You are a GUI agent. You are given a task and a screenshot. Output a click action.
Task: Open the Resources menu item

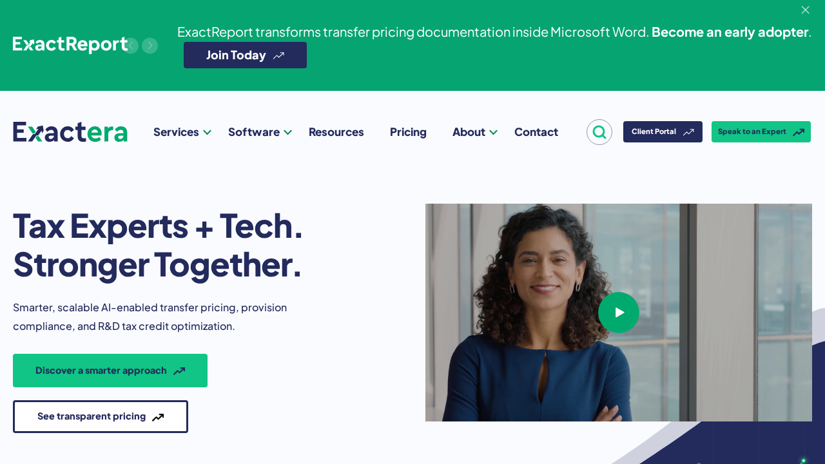tap(336, 132)
